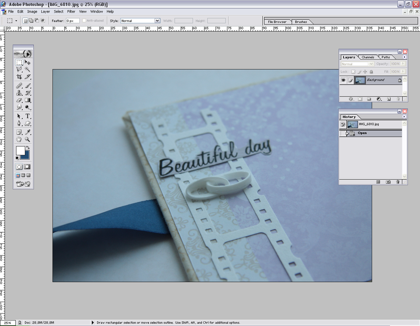Open status bar info options arrow
Viewport: 420px width, 326px height.
pyautogui.click(x=93, y=323)
